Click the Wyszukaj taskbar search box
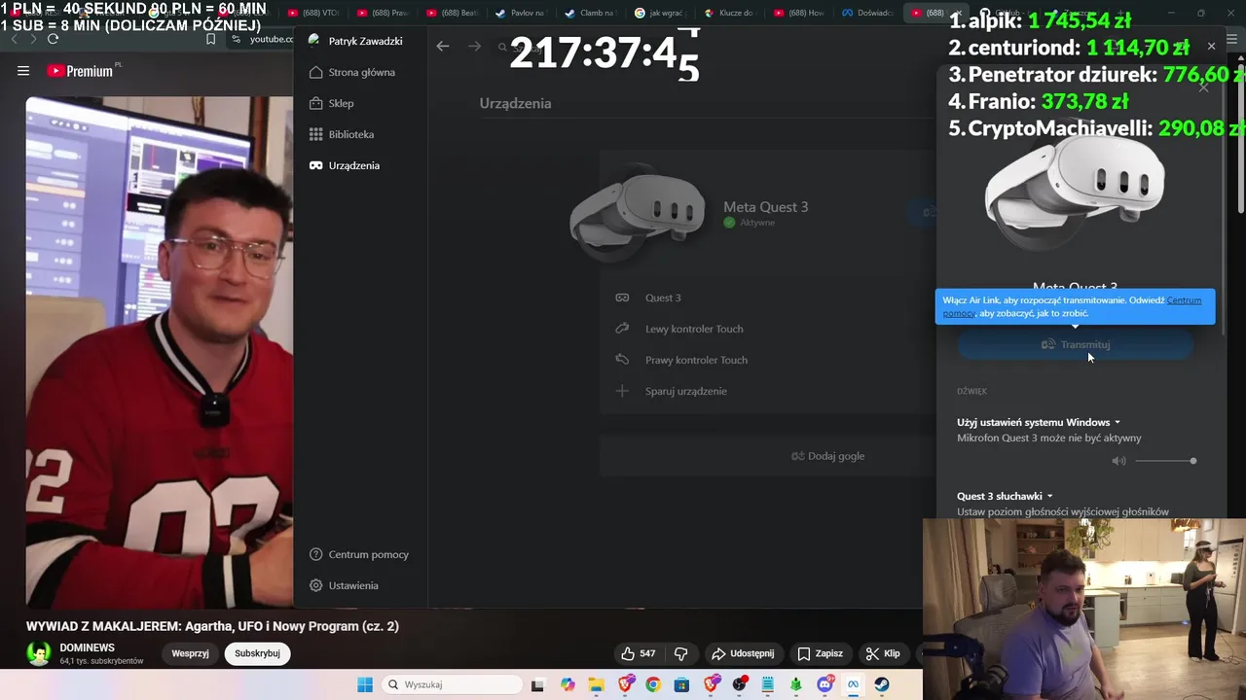This screenshot has width=1246, height=700. (x=452, y=684)
